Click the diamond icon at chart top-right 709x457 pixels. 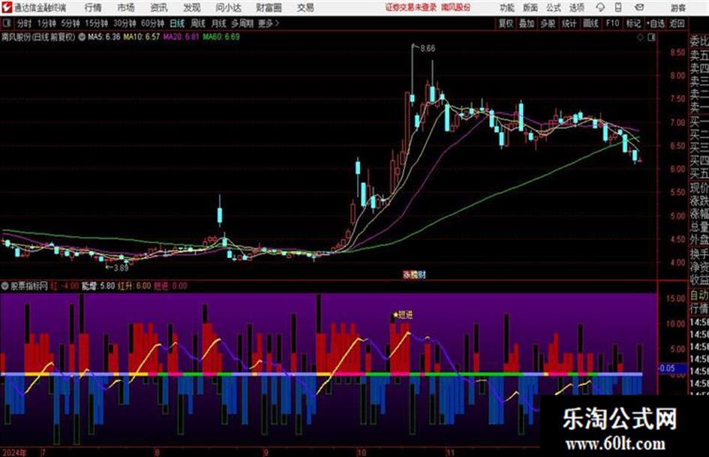point(640,38)
